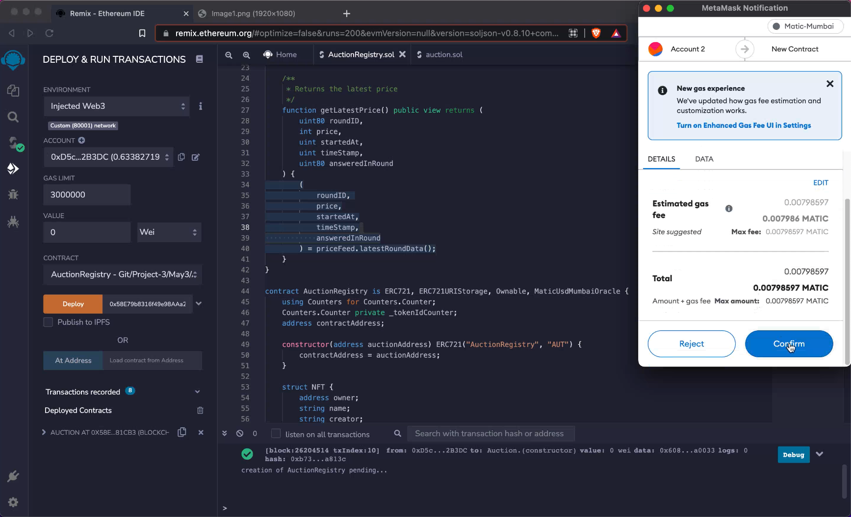Image resolution: width=851 pixels, height=517 pixels.
Task: Click the gas fee info icon
Action: pos(729,208)
